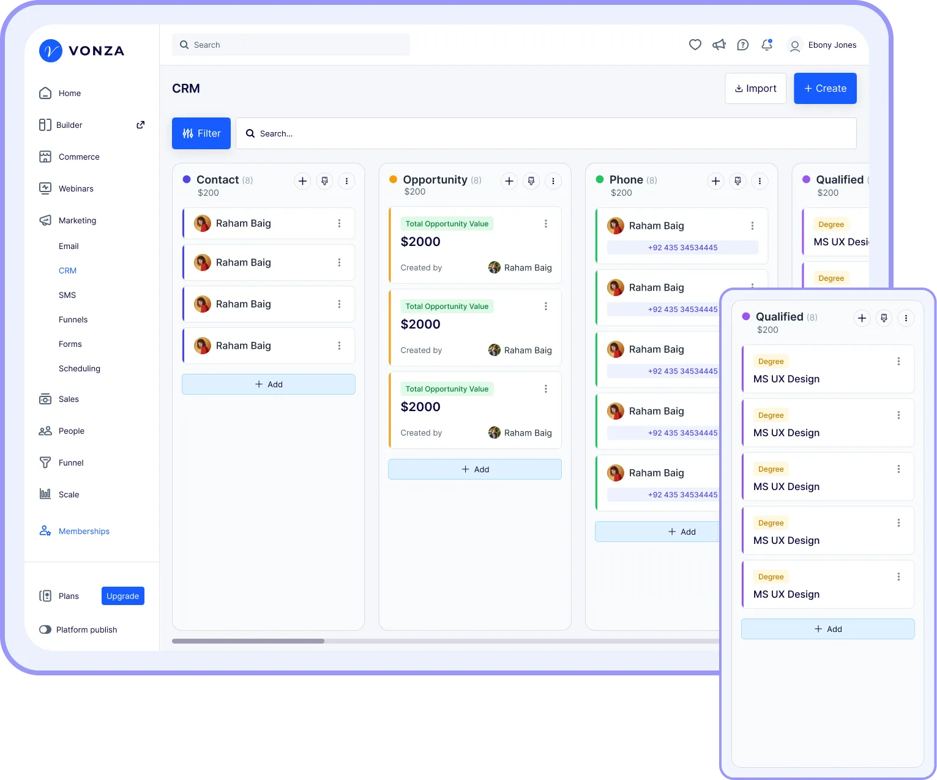
Task: Click the heart favorites icon in top bar
Action: (x=695, y=45)
